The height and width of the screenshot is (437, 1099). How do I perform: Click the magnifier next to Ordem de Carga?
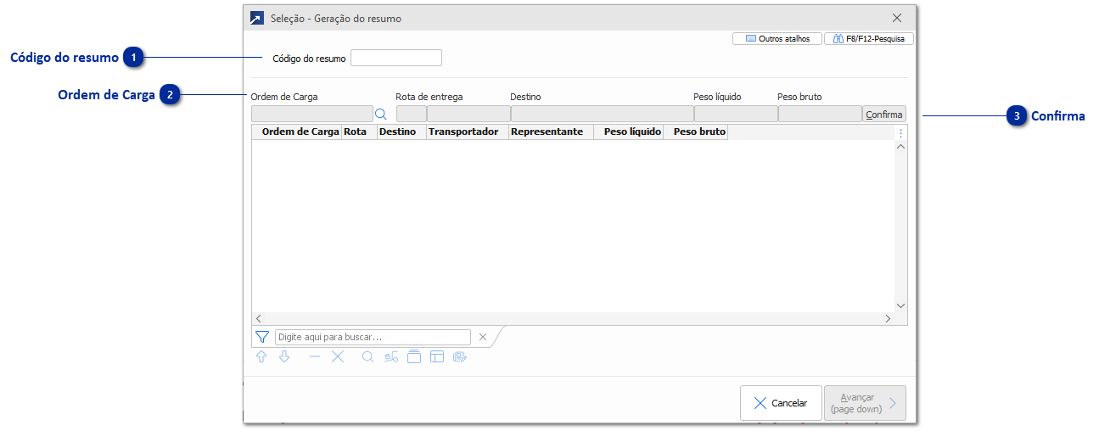[381, 114]
